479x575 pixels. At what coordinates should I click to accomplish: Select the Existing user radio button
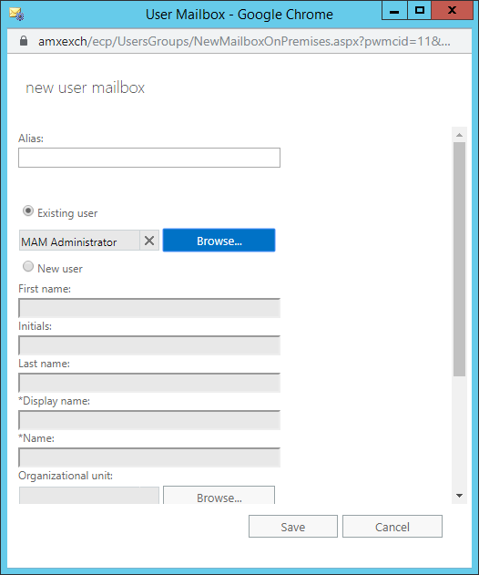pyautogui.click(x=28, y=210)
